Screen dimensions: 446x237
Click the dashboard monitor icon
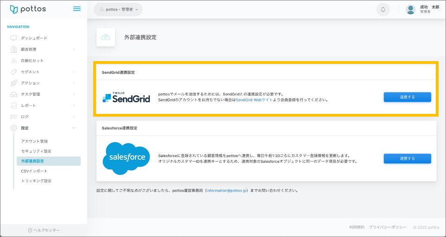[x=13, y=38]
